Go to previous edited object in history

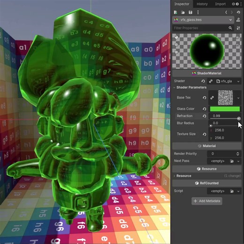(226, 12)
